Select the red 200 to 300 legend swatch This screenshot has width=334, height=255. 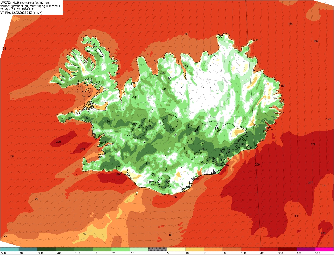[269, 249]
